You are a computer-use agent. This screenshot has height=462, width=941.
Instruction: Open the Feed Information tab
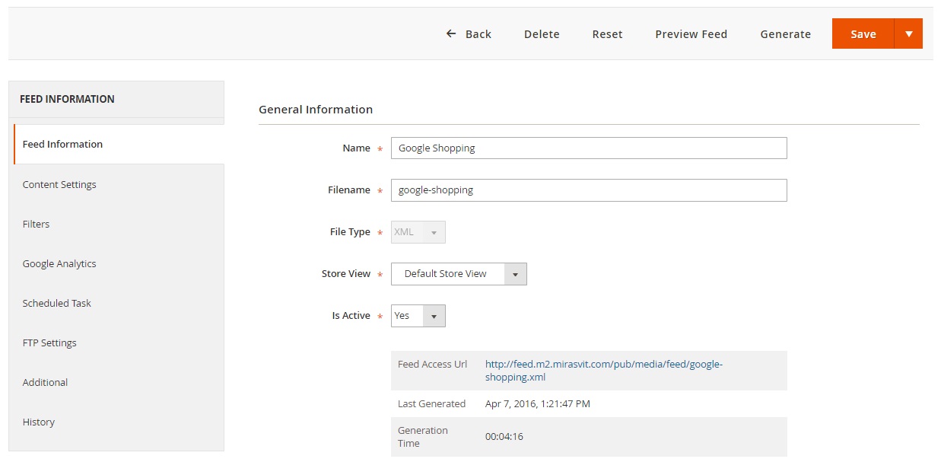119,145
